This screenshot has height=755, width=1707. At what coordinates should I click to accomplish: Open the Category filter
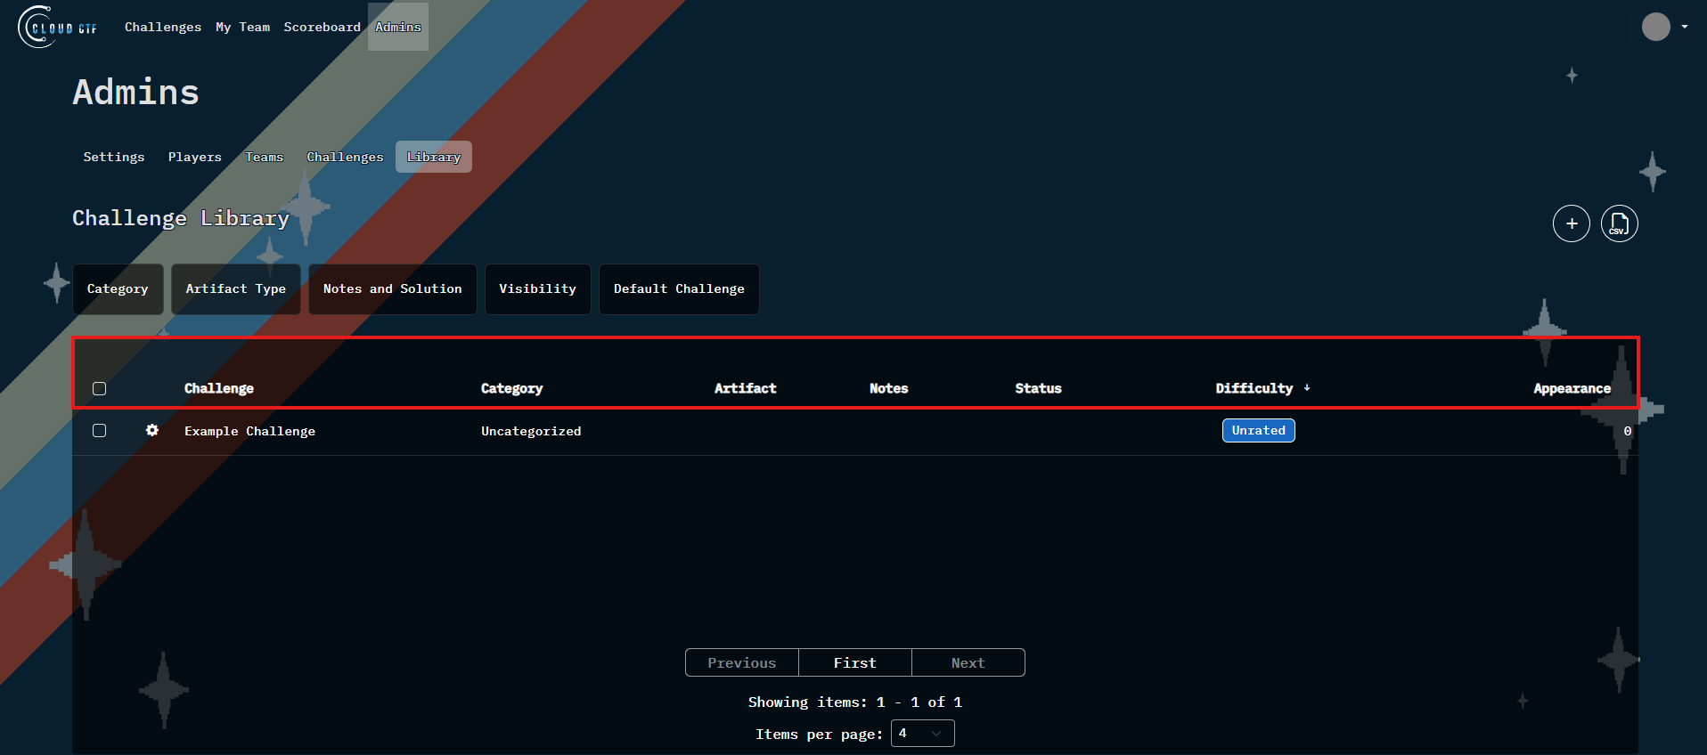tap(118, 288)
